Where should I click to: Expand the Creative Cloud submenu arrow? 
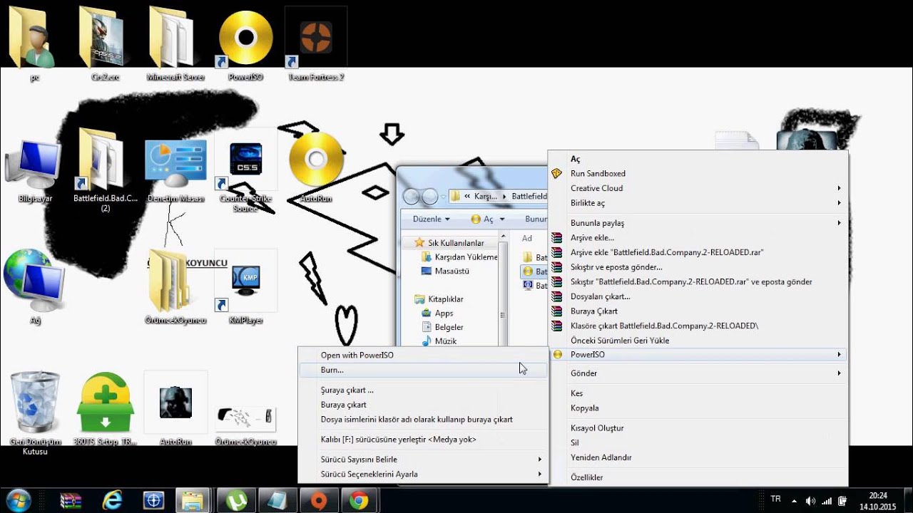[x=839, y=188]
